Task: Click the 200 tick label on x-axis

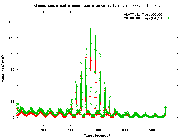Action: 71,130
